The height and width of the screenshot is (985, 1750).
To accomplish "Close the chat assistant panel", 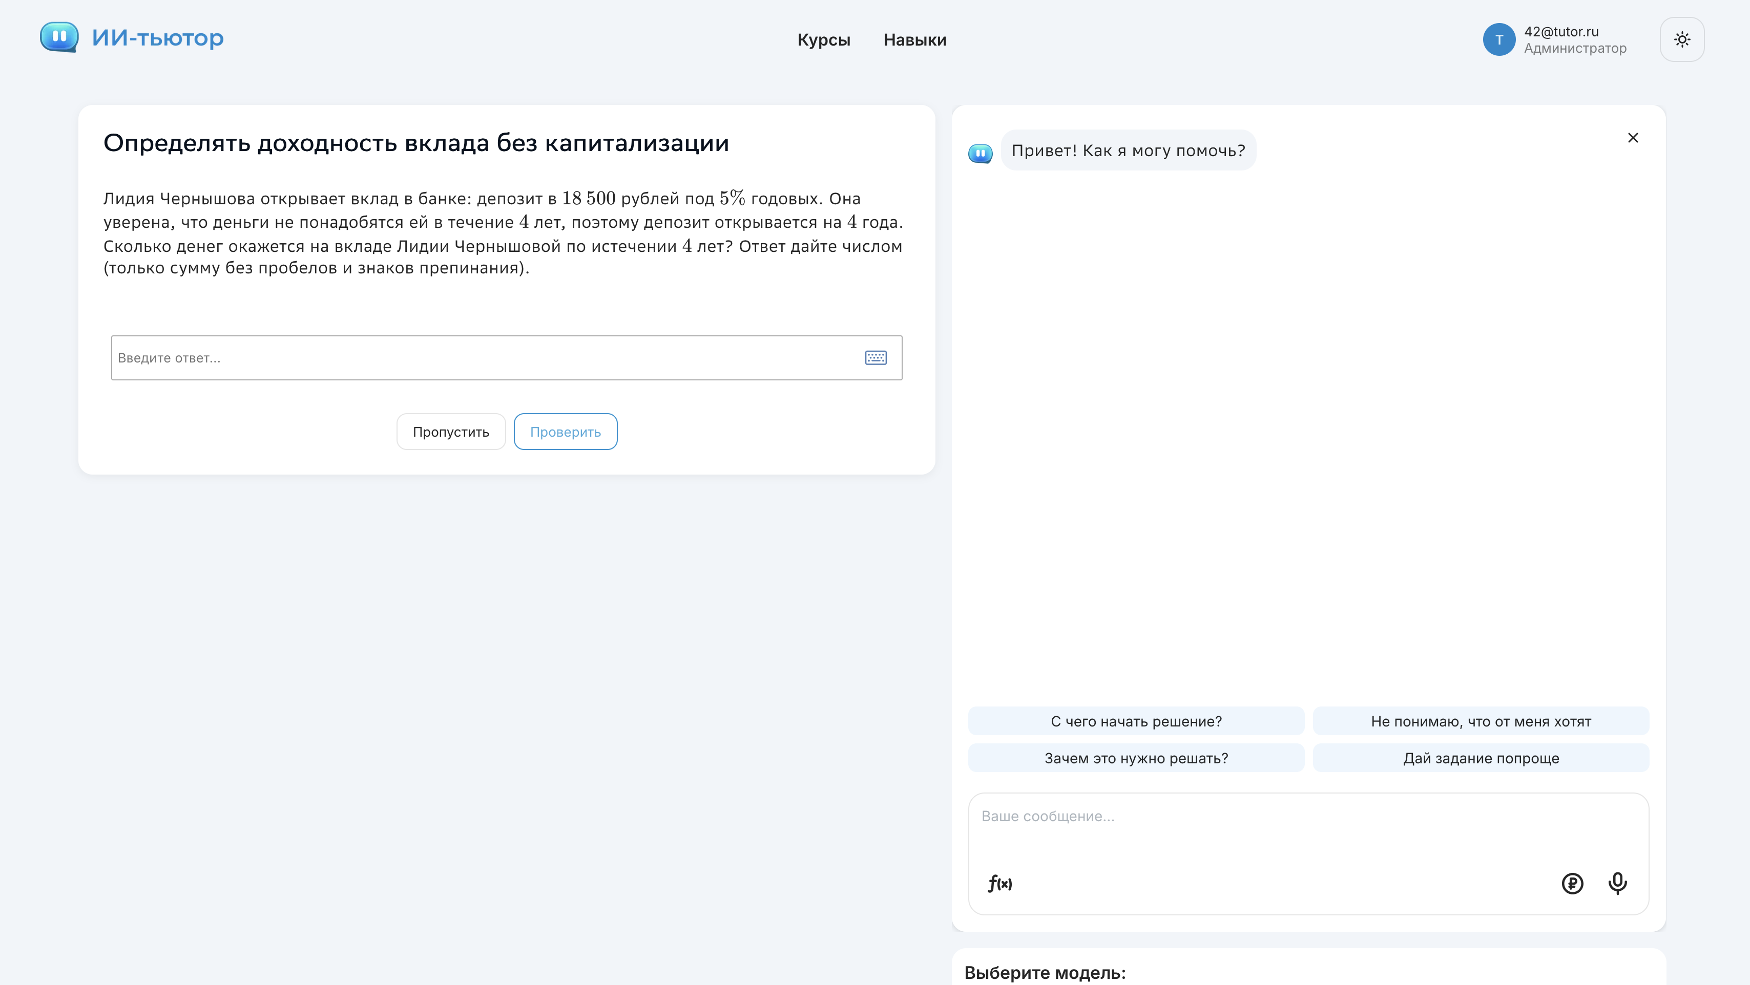I will point(1633,138).
